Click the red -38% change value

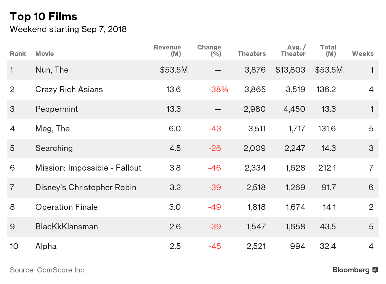(x=218, y=89)
